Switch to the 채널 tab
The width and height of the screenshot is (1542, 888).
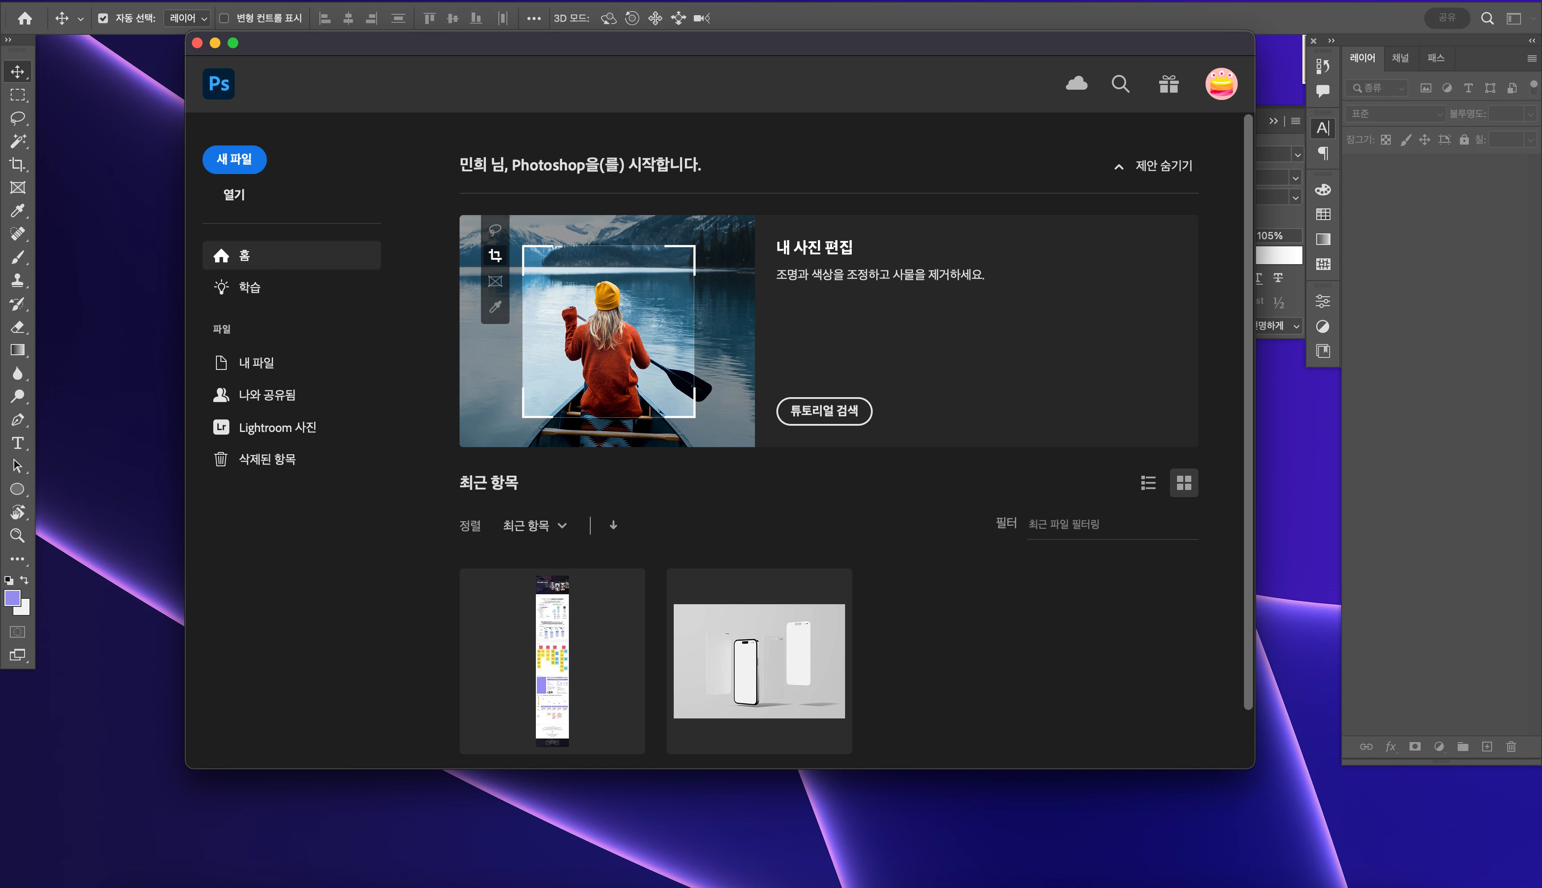click(1400, 58)
